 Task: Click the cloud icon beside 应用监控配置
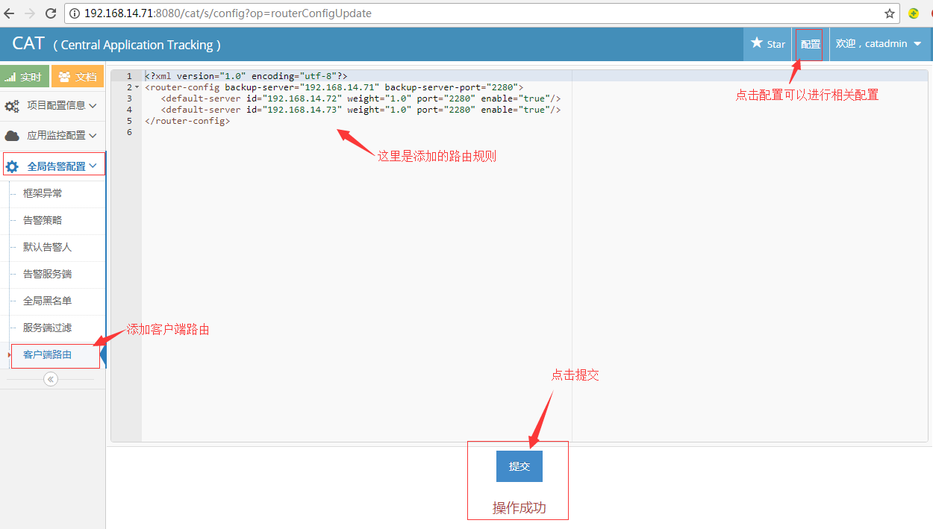[13, 136]
